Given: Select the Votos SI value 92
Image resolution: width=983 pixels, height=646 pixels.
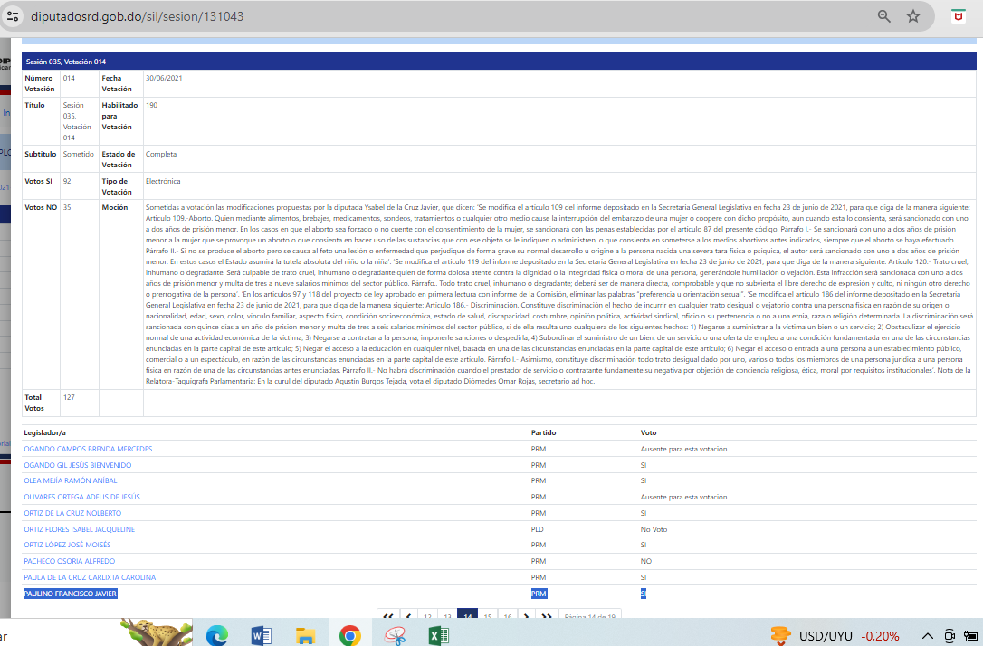Looking at the screenshot, I should (67, 181).
